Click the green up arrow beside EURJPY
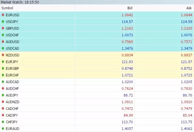This screenshot has width=194, height=132. click(x=3, y=62)
